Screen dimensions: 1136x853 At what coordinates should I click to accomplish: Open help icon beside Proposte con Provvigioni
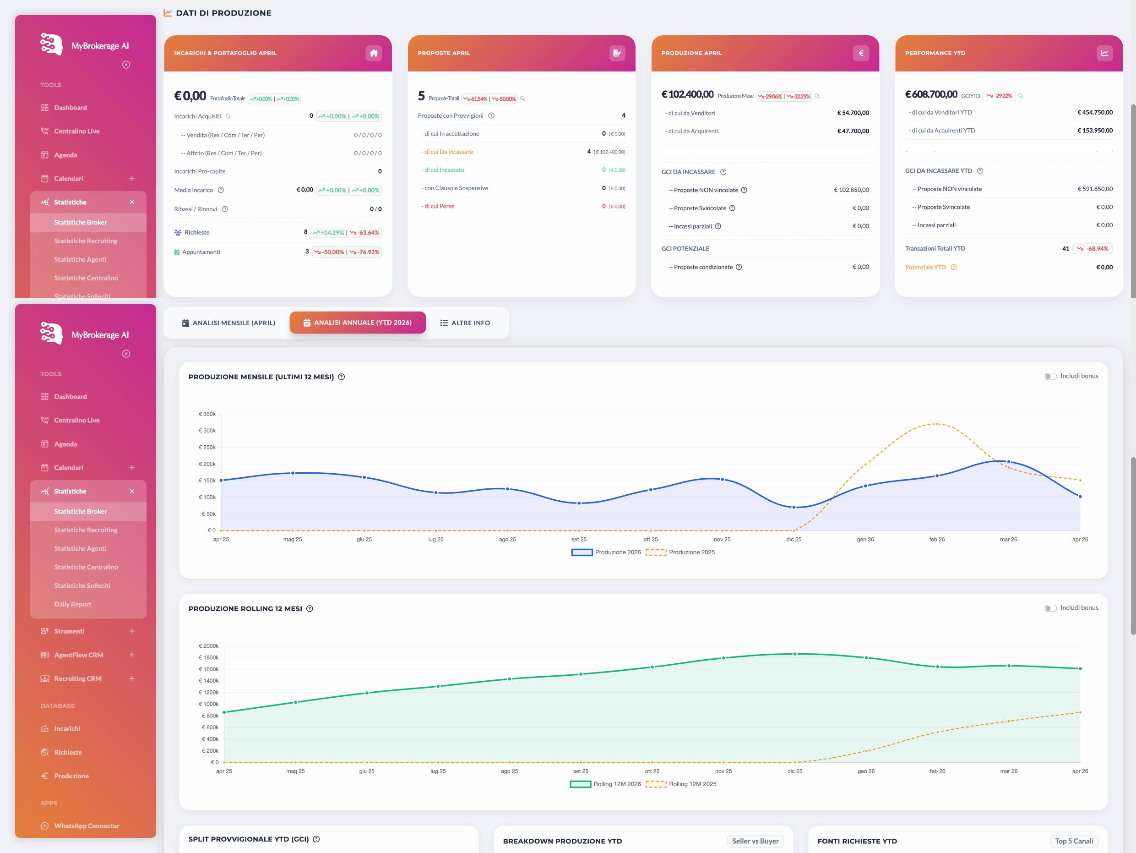click(x=491, y=115)
